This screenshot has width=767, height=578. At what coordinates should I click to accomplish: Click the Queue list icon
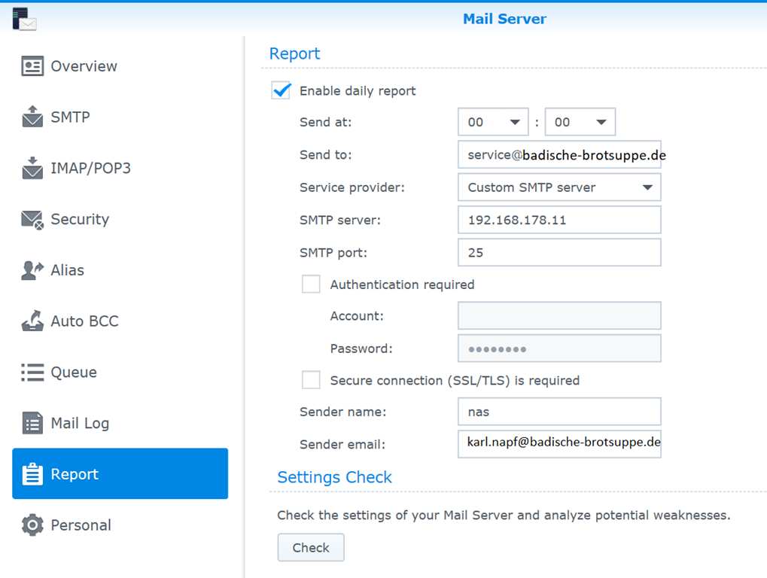pyautogui.click(x=32, y=372)
